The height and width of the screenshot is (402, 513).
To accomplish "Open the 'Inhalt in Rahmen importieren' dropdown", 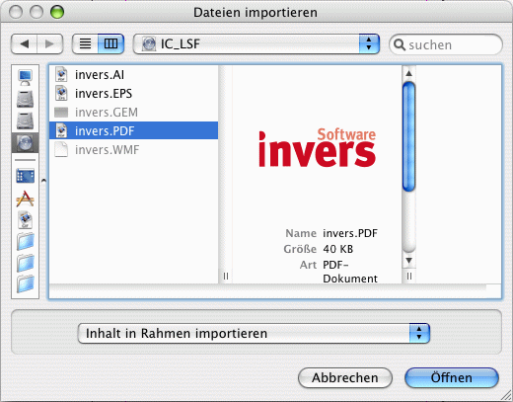I will tap(254, 333).
